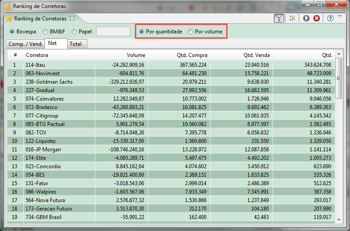Click the red stop/cancel icon
Image resolution: width=350 pixels, height=231 pixels.
click(x=317, y=18)
